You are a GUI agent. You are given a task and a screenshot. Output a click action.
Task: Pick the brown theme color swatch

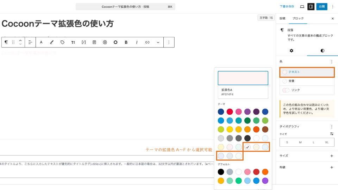[x=265, y=129]
